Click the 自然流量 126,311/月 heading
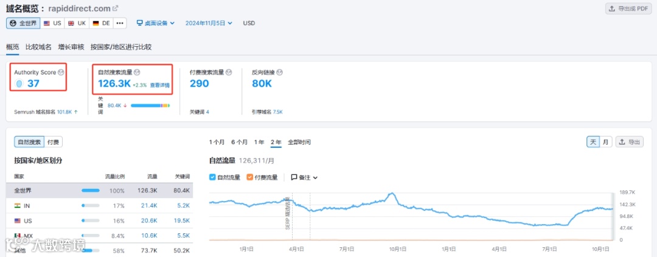 click(x=242, y=160)
